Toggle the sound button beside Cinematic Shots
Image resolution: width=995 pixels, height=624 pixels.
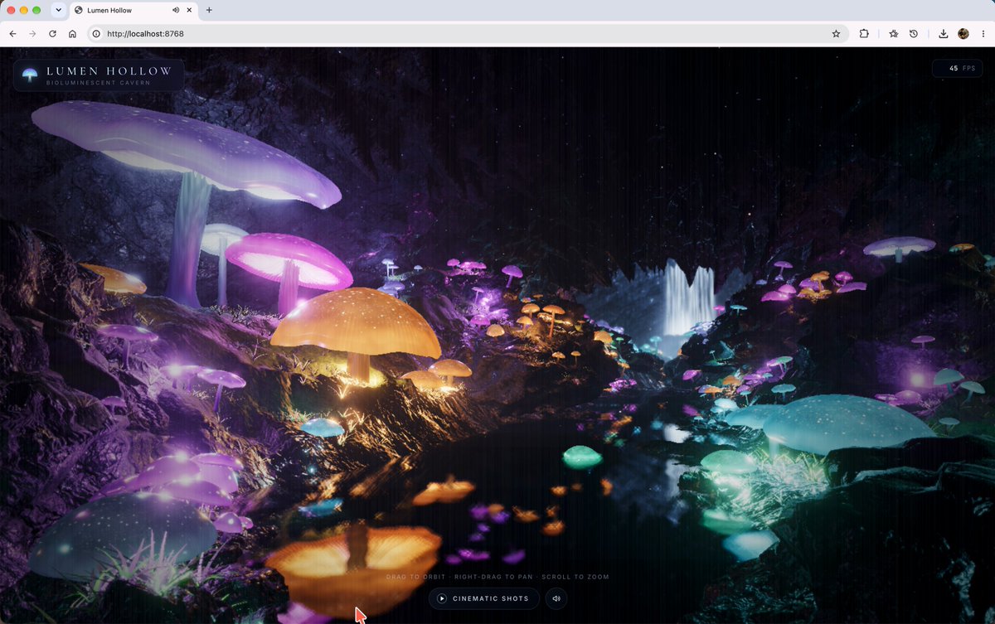(556, 598)
